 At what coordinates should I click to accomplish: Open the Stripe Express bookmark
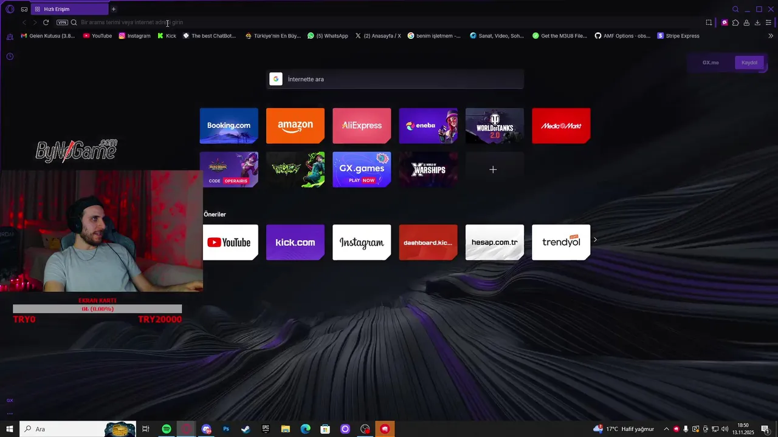coord(678,36)
